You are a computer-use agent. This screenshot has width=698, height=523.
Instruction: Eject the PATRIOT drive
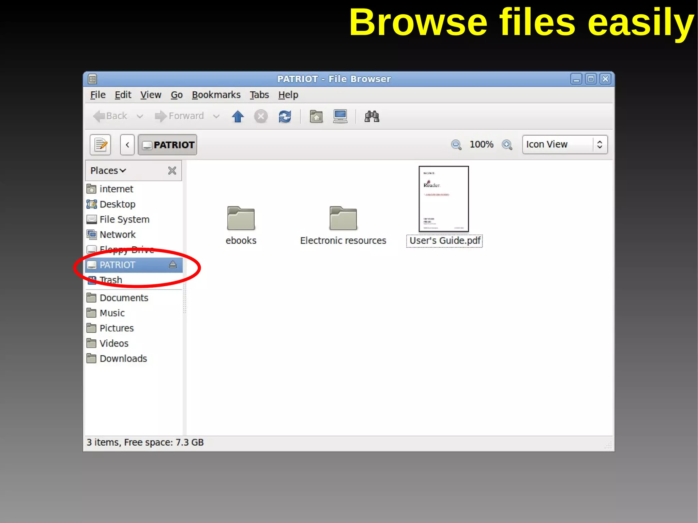point(173,265)
